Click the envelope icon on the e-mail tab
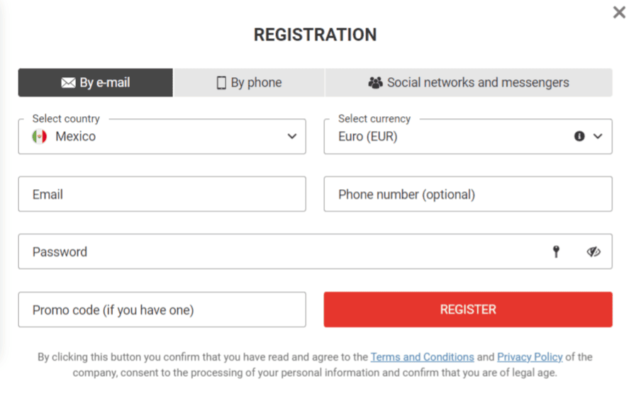Screen dimensions: 629x408 (68, 83)
